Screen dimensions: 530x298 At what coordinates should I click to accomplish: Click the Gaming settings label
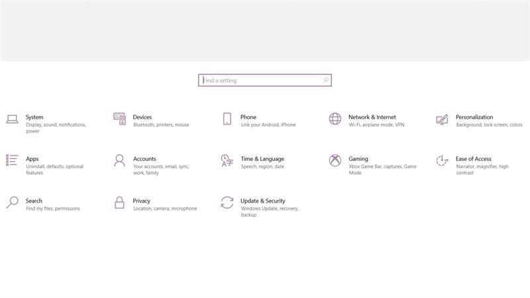[358, 159]
